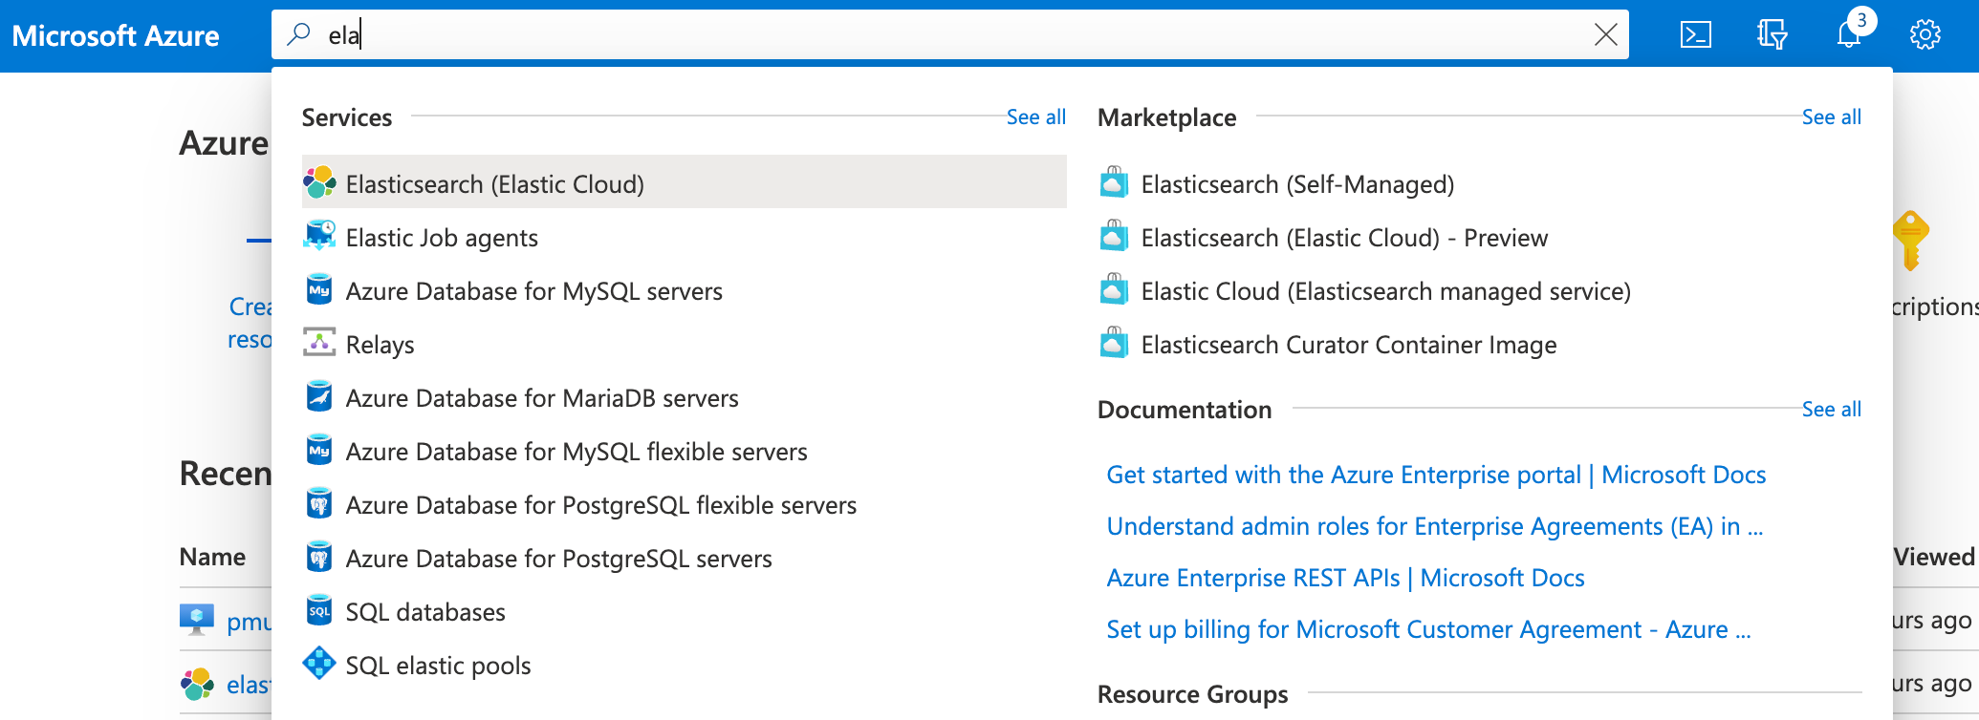This screenshot has width=1979, height=720.
Task: Open Azure Database for PostgreSQL flexible servers
Action: [600, 505]
